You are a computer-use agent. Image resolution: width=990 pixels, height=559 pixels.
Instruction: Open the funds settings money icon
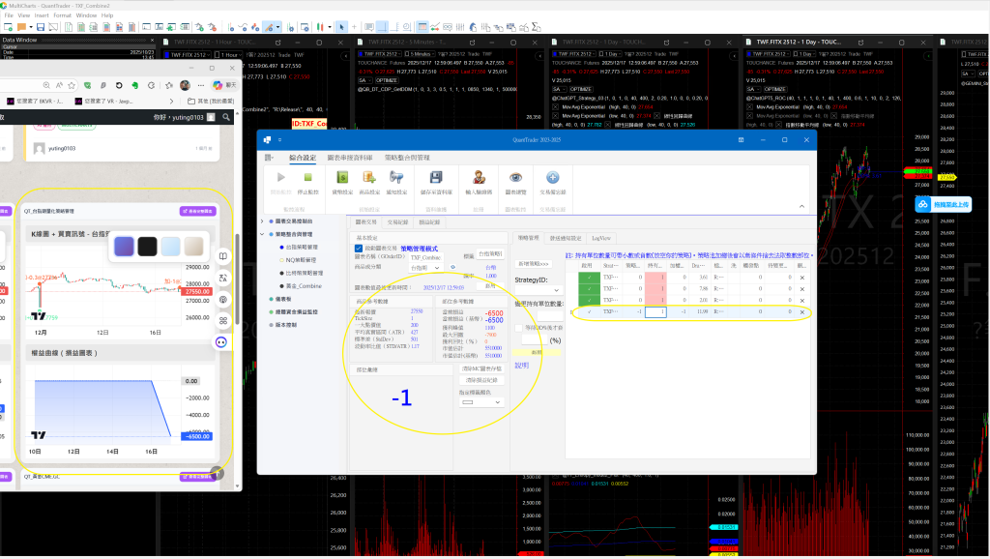pyautogui.click(x=341, y=178)
